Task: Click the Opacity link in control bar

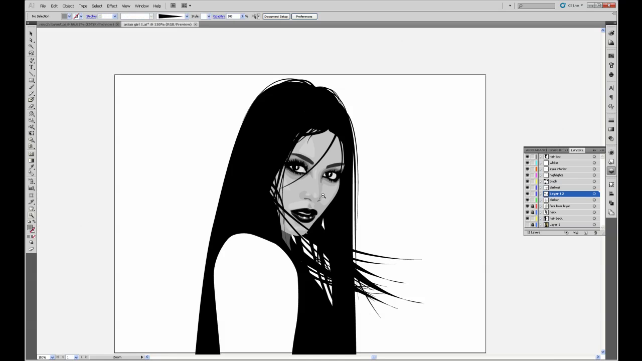Action: point(218,16)
